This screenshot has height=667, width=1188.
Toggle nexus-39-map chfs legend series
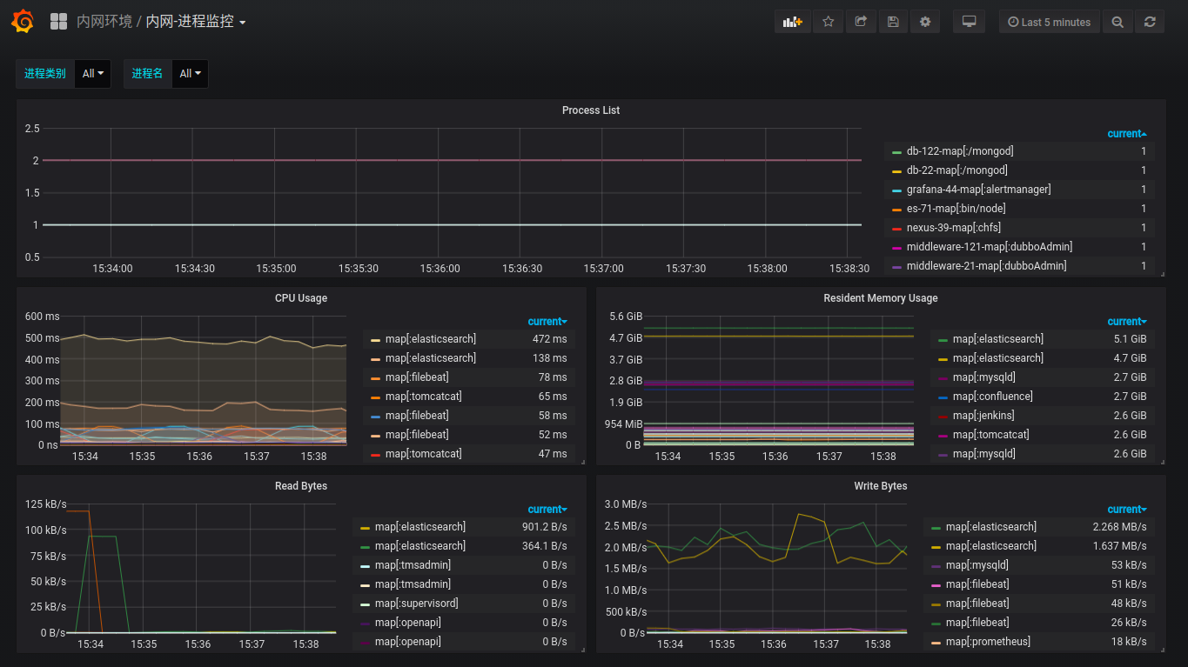click(953, 228)
